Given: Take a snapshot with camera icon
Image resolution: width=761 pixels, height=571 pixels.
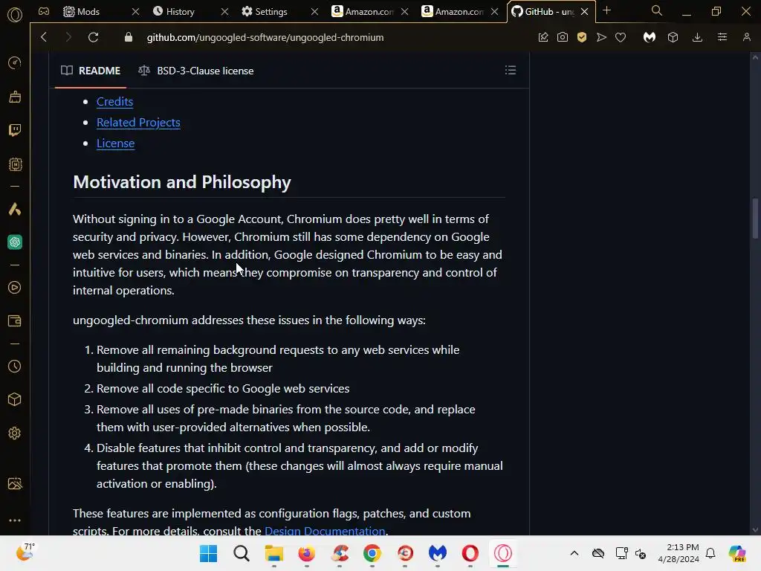Looking at the screenshot, I should (x=563, y=37).
